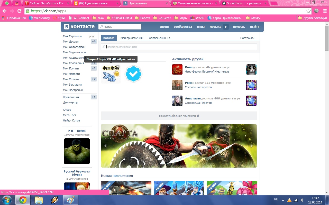This screenshot has width=329, height=205.
Task: Open ОПРОСНИКИ bookmarks folder
Action: (120, 18)
